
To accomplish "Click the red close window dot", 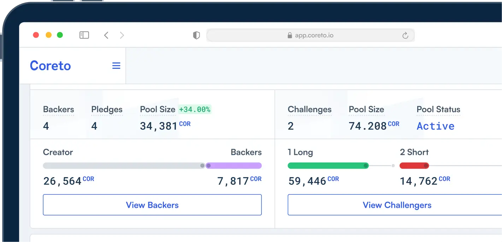I will (36, 35).
